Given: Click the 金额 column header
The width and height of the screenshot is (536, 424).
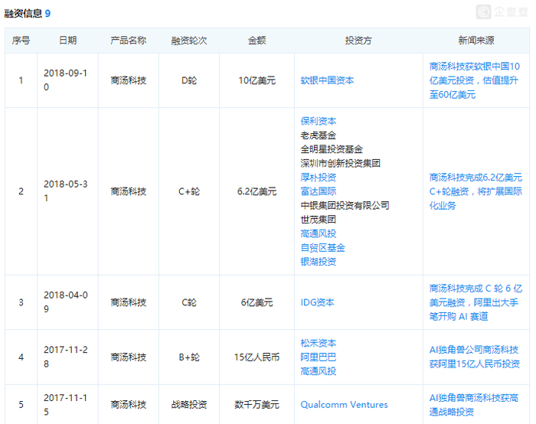Looking at the screenshot, I should tap(257, 41).
